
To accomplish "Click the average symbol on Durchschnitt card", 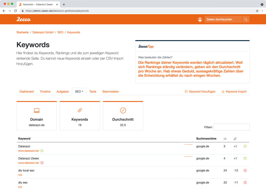I will (x=123, y=110).
